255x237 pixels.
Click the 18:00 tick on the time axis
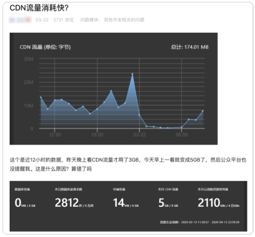97,135
